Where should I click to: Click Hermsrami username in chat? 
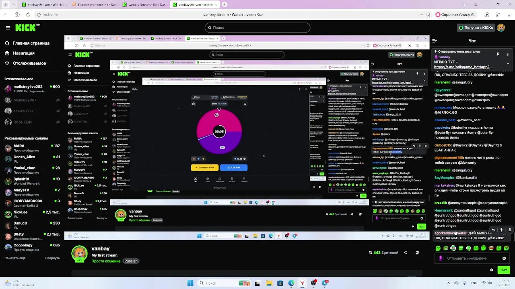[444, 210]
